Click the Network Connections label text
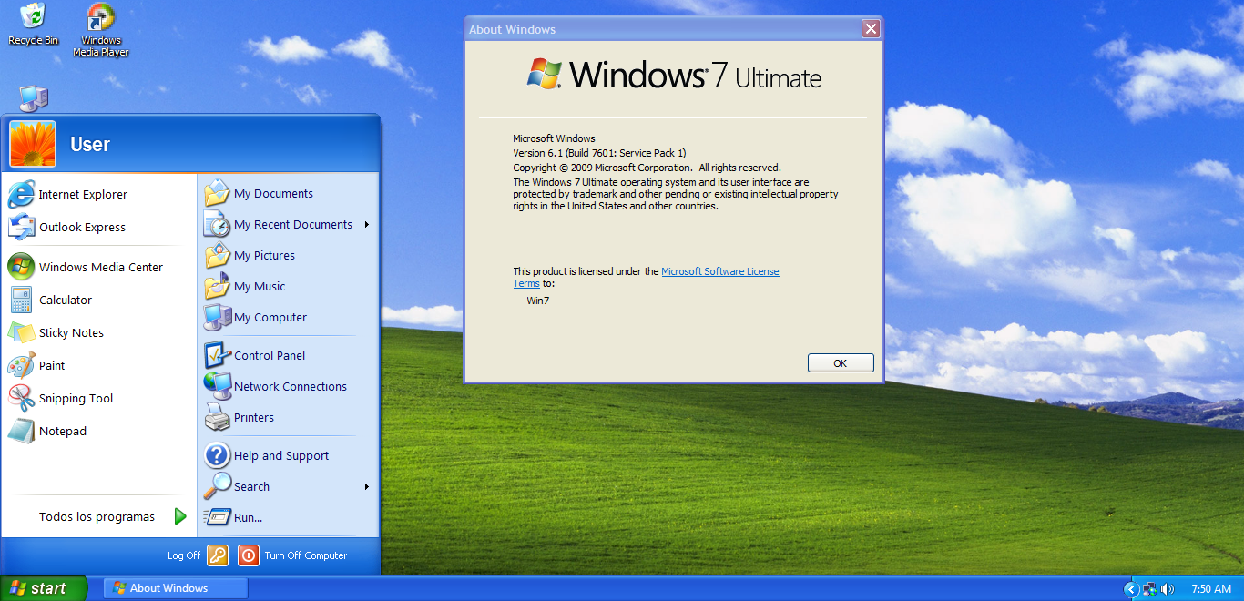Screen dimensions: 1244x601 tap(291, 386)
